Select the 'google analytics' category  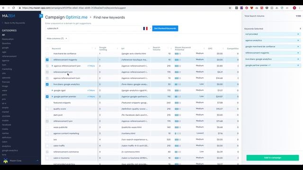pos(10,150)
